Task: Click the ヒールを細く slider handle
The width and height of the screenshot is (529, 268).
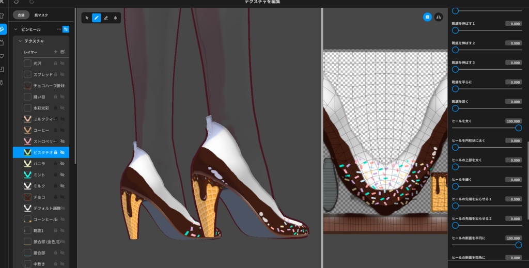Action: pyautogui.click(x=455, y=186)
